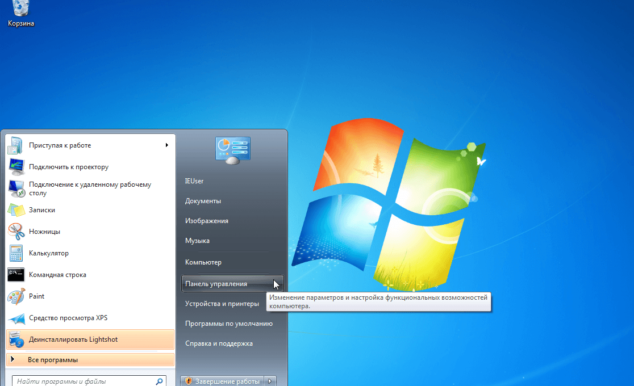Click Все программы label
Screen dimensions: 634x386
pyautogui.click(x=53, y=360)
